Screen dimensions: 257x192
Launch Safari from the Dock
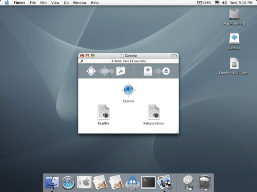coord(68,182)
